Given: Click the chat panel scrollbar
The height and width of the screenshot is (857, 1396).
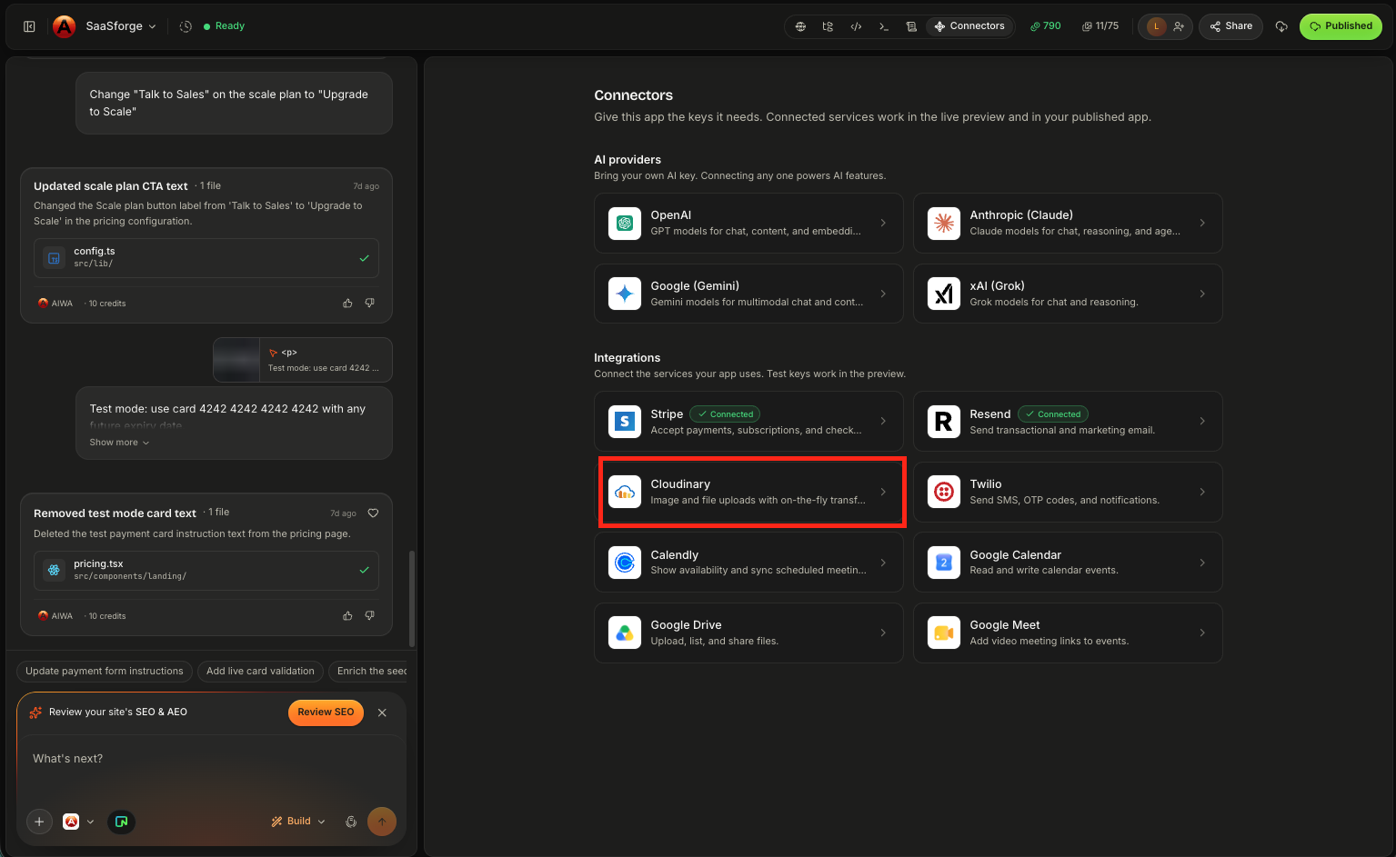Looking at the screenshot, I should [412, 598].
